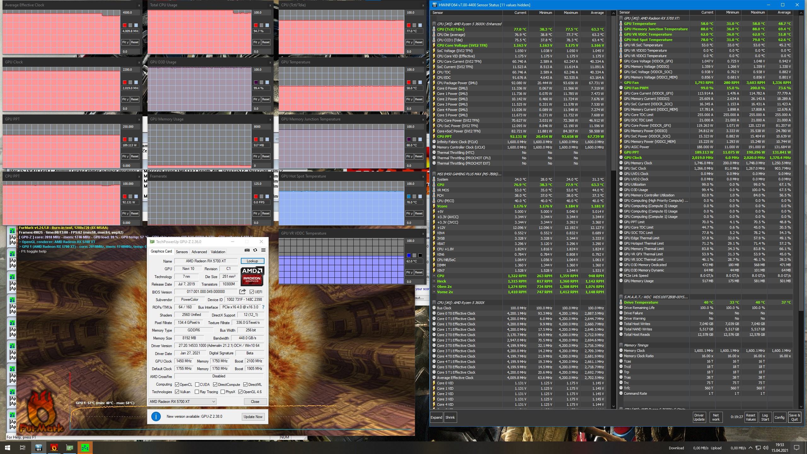This screenshot has width=807, height=454.
Task: Switch to GPU-Z via its taskbar icon
Action: (x=69, y=448)
